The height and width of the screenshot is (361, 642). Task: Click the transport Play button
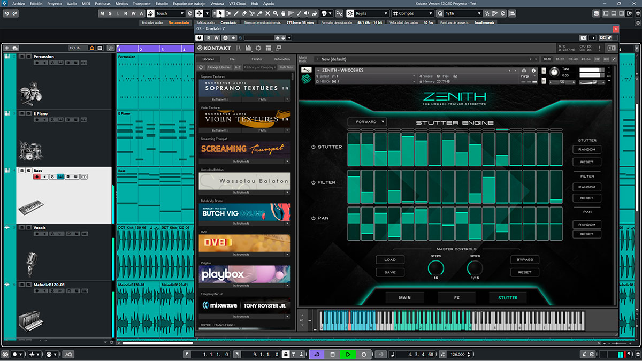tap(348, 354)
